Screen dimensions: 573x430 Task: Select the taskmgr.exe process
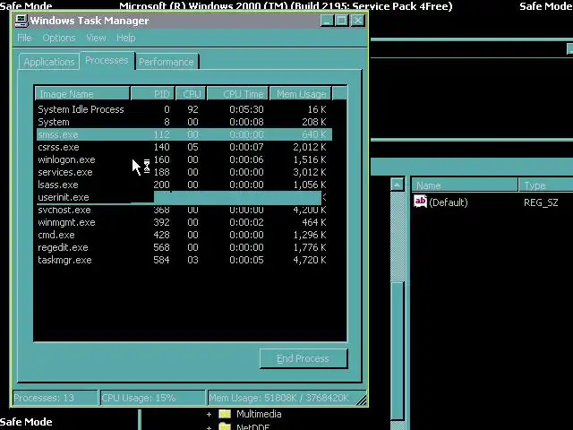pyautogui.click(x=183, y=260)
